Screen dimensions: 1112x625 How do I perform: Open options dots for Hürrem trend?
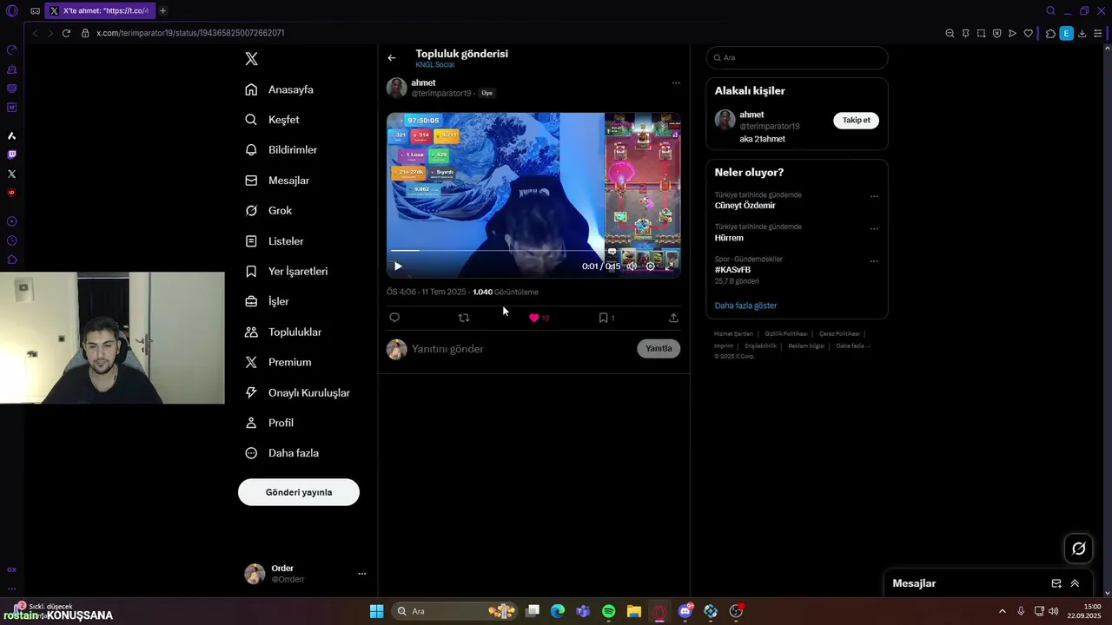click(x=874, y=229)
